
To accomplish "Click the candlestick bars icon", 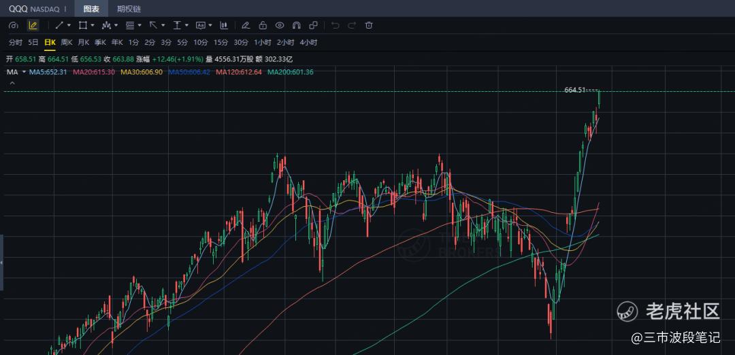I will click(x=224, y=25).
